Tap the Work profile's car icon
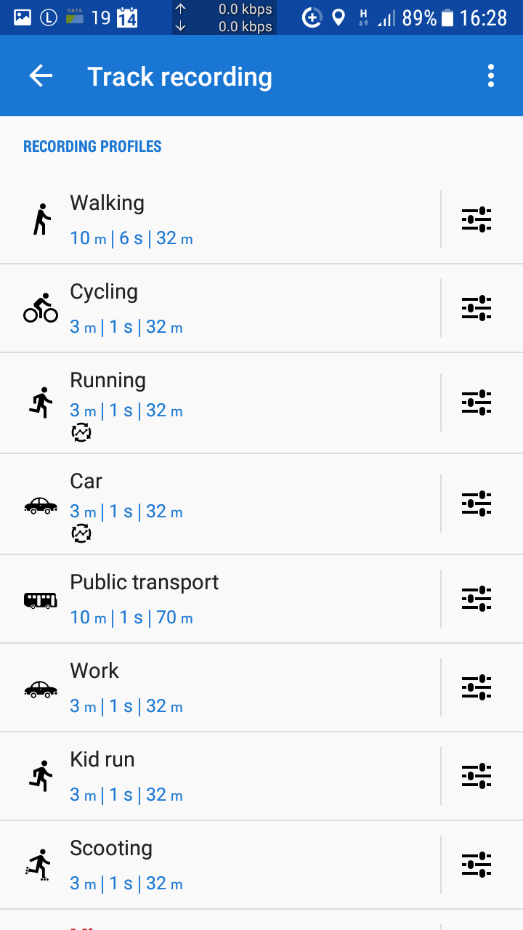Viewport: 523px width, 930px height. [x=41, y=688]
